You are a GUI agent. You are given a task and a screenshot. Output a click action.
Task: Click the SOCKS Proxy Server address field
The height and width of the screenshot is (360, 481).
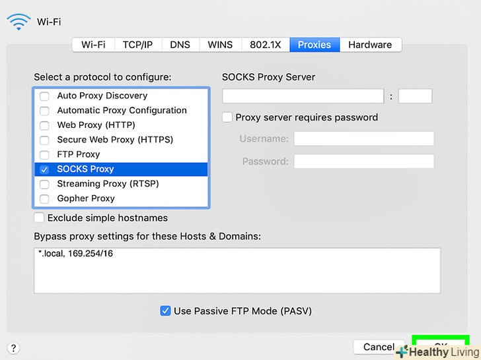303,96
